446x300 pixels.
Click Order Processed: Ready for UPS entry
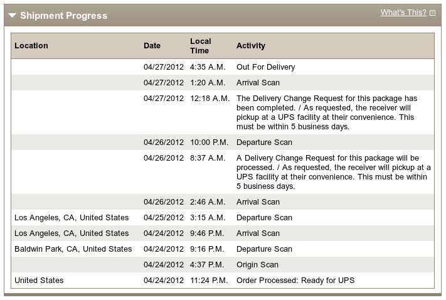(x=295, y=281)
